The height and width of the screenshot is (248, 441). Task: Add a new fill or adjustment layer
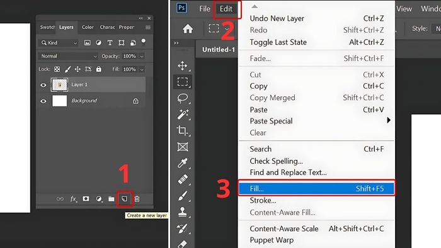pos(99,199)
